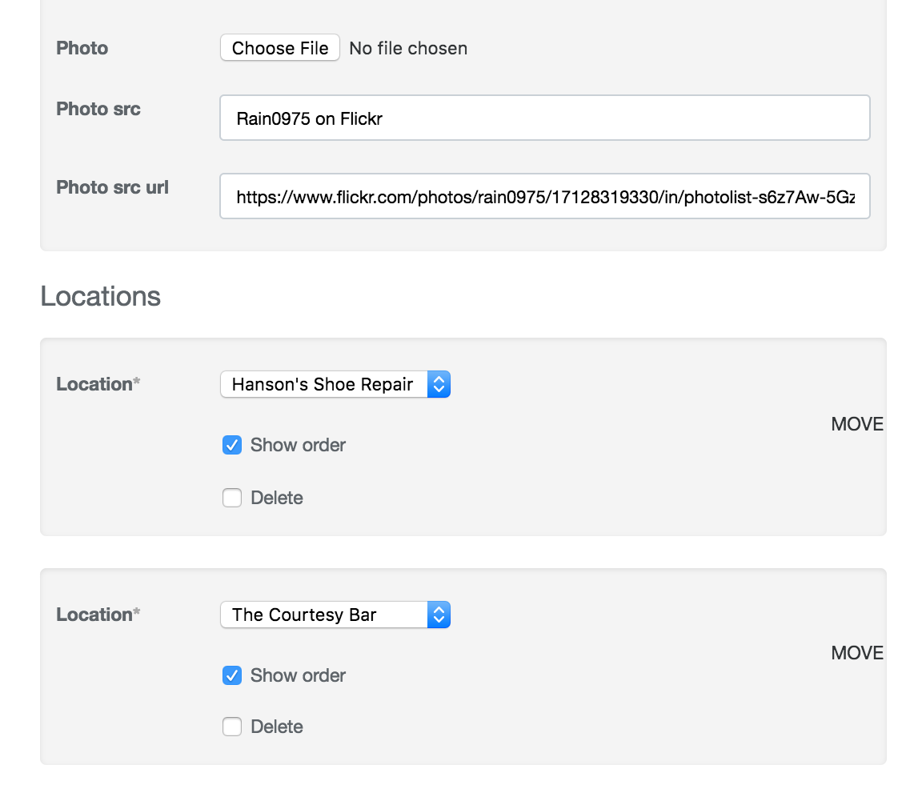Click the "Photo" field label
The width and height of the screenshot is (914, 797).
(82, 48)
